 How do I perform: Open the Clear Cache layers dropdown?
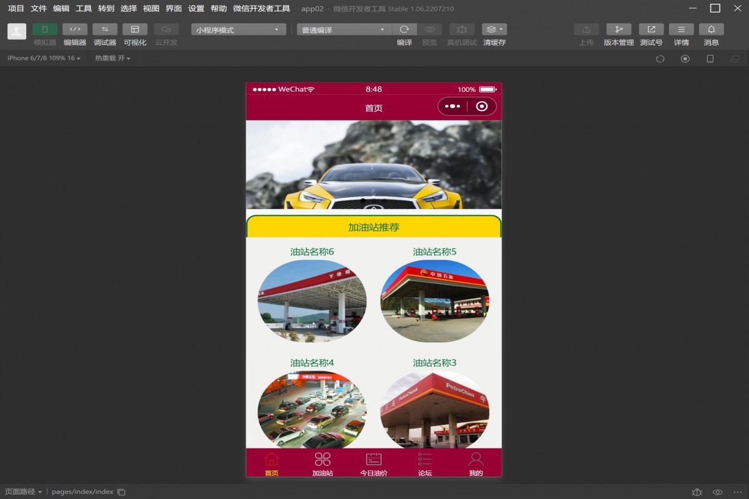494,29
